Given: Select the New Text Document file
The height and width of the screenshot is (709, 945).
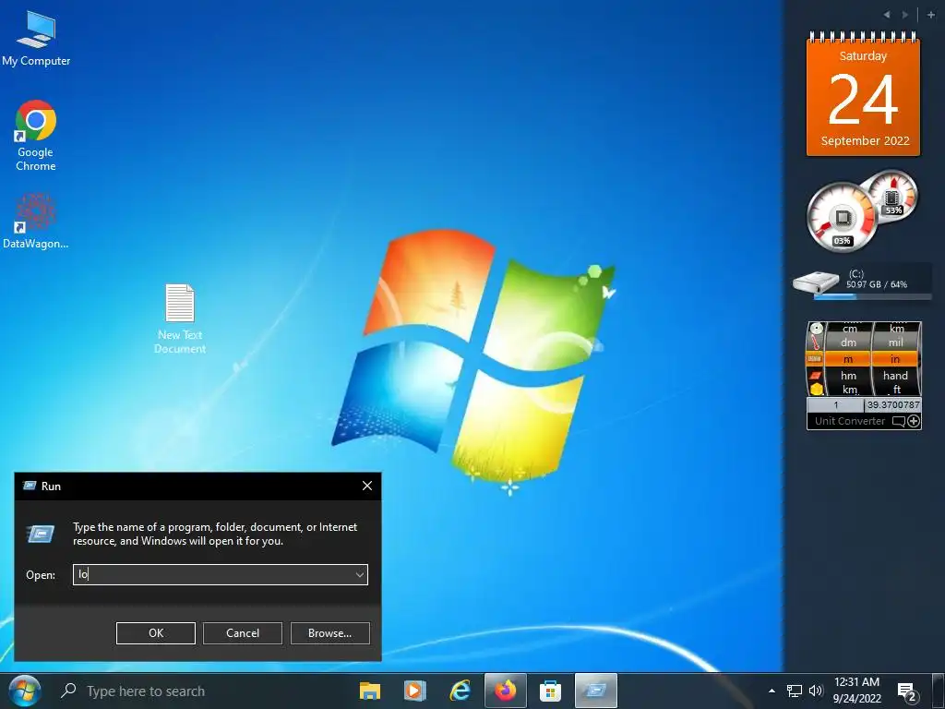Looking at the screenshot, I should 180,318.
